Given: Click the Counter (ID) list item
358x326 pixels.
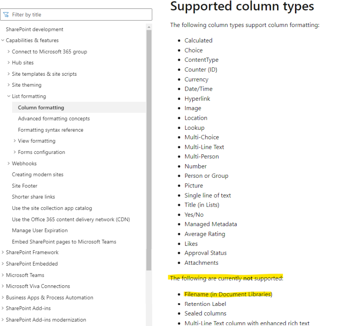Looking at the screenshot, I should (x=201, y=70).
